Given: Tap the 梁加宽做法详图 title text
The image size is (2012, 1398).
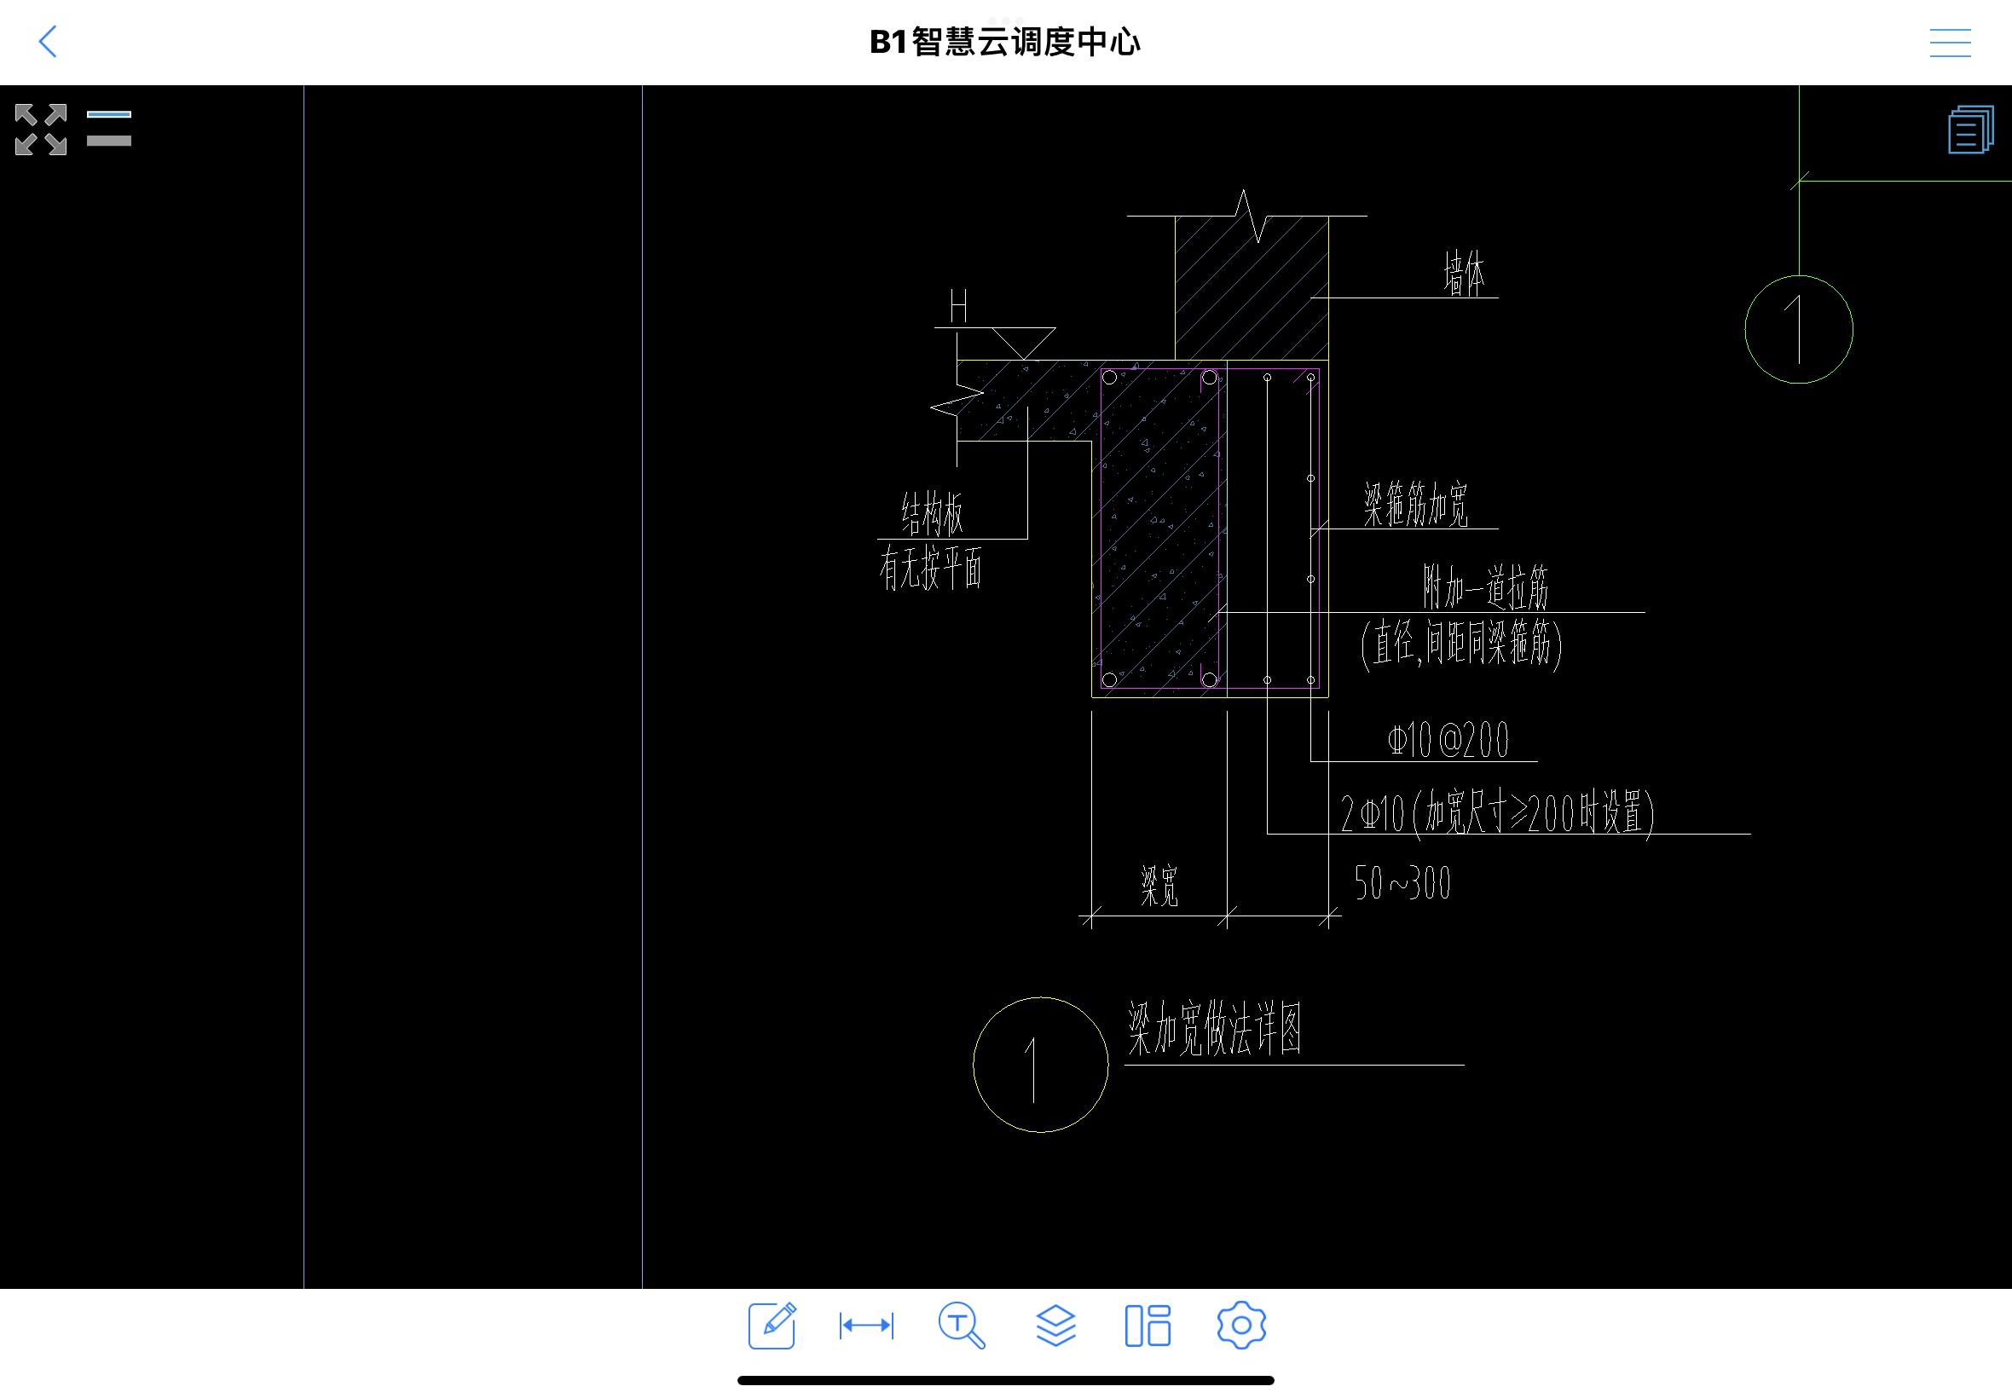Looking at the screenshot, I should [x=1214, y=1028].
